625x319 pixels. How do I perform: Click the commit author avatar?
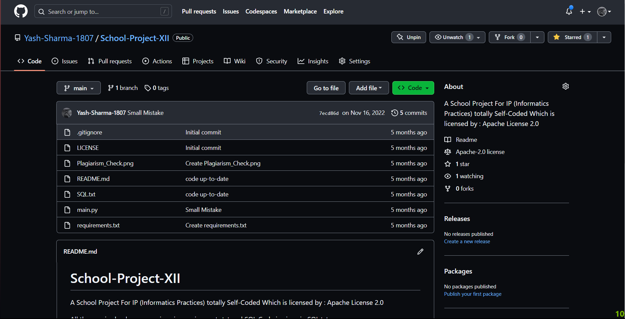[67, 113]
